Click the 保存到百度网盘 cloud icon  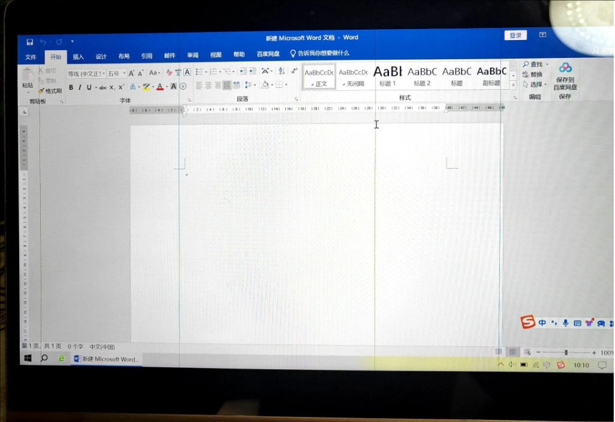point(565,68)
